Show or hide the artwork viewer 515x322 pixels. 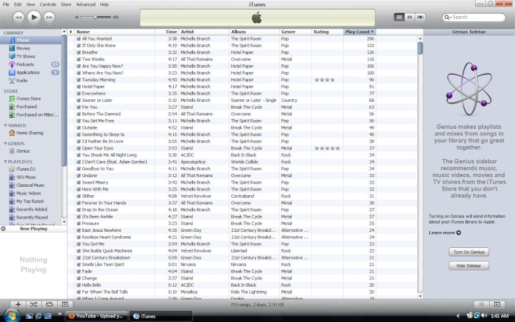pyautogui.click(x=65, y=305)
